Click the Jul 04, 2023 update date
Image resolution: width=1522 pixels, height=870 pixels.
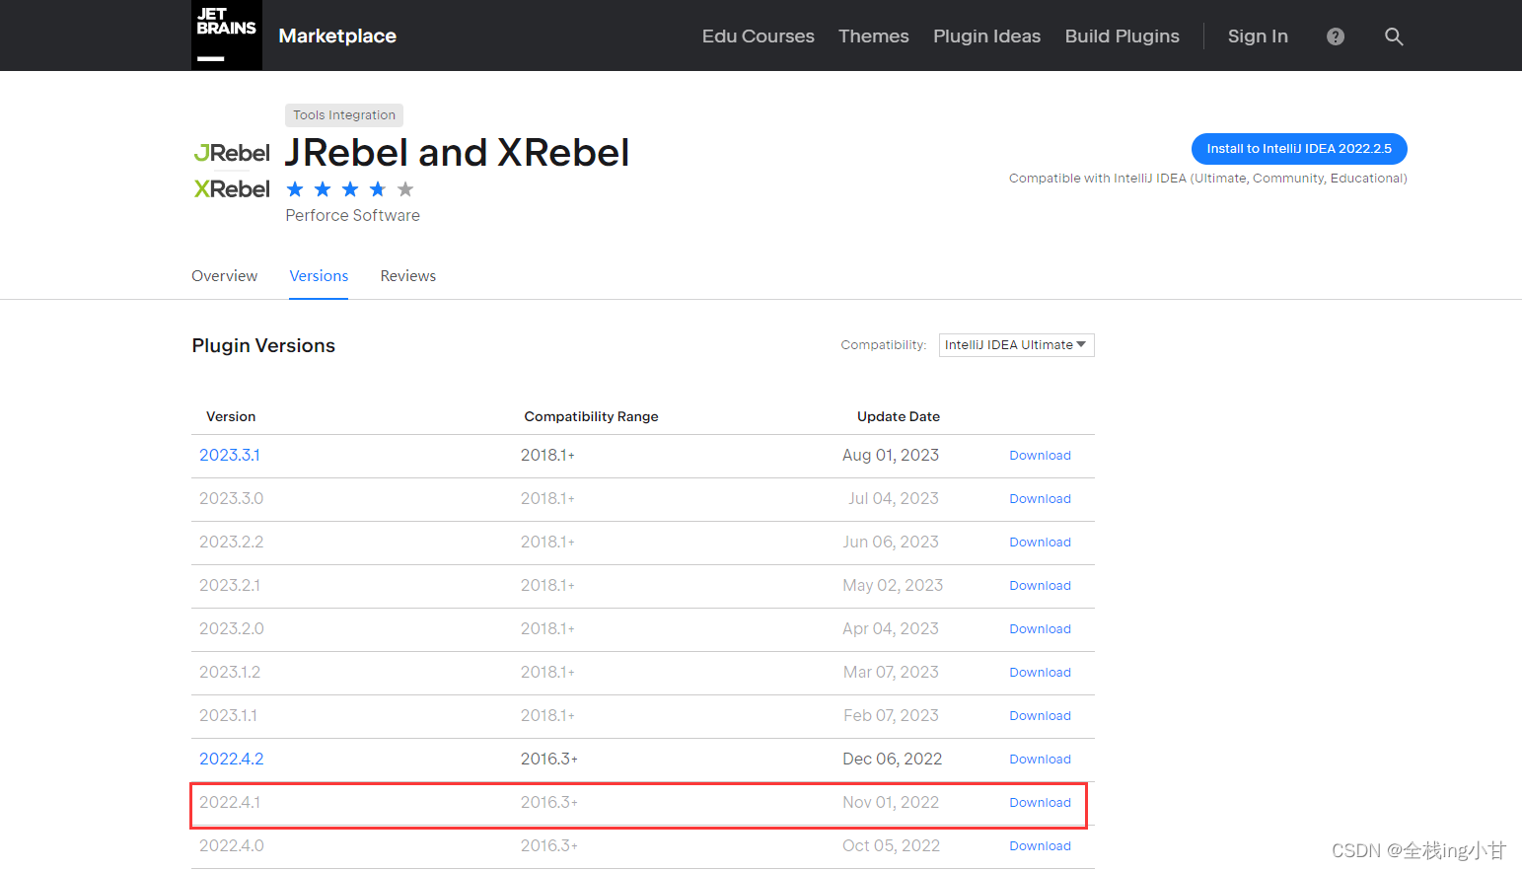(894, 498)
